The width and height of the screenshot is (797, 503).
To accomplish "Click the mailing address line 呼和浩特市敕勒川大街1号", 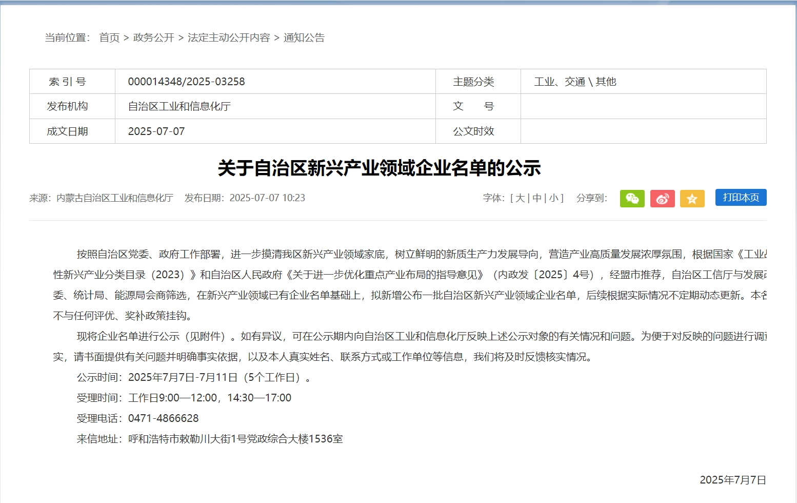I will pos(235,439).
